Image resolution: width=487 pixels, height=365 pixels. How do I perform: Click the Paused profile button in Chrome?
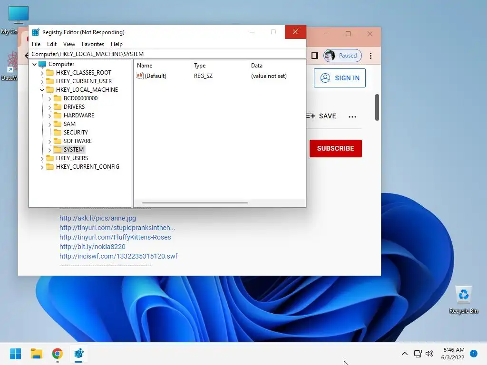[x=342, y=56]
